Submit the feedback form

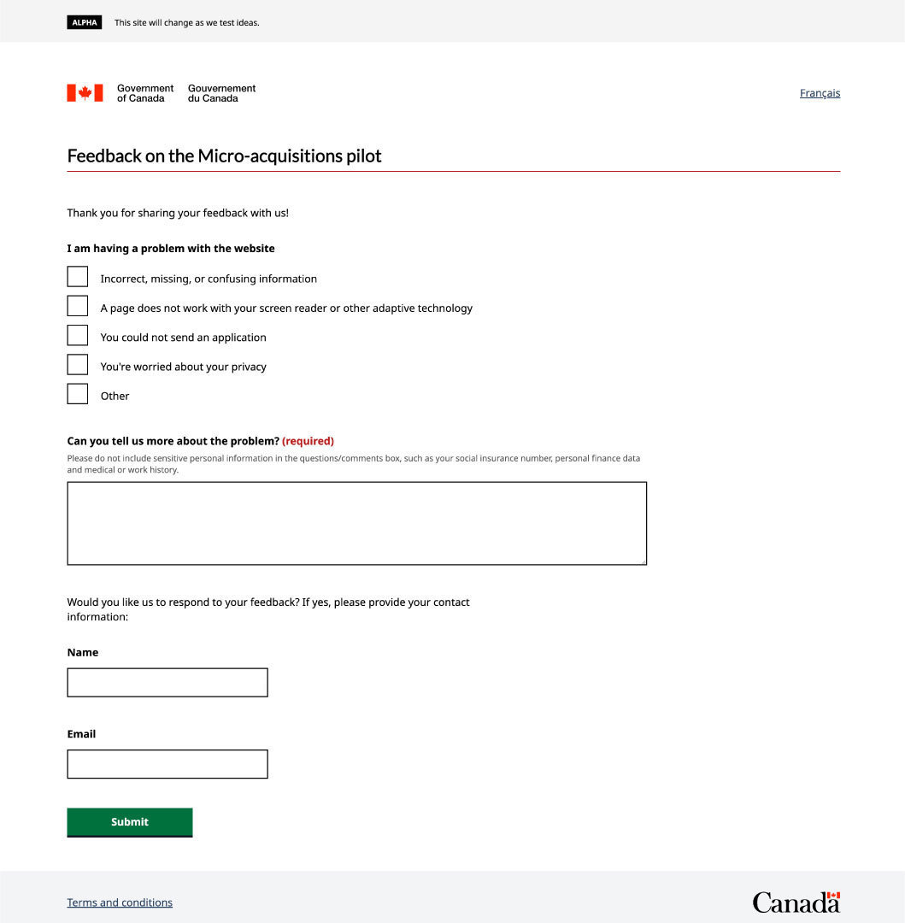(x=129, y=821)
